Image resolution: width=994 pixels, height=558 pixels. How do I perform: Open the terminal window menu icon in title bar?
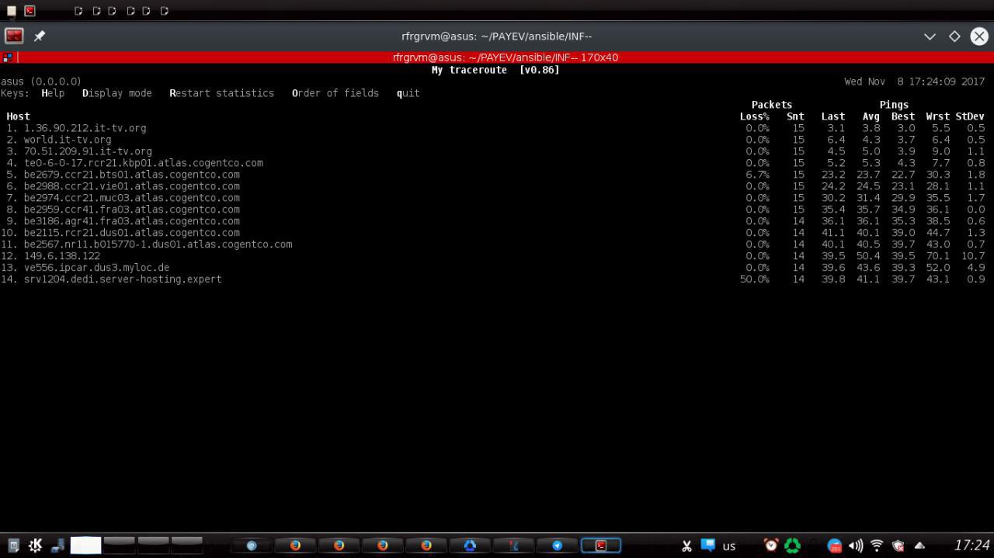[14, 36]
